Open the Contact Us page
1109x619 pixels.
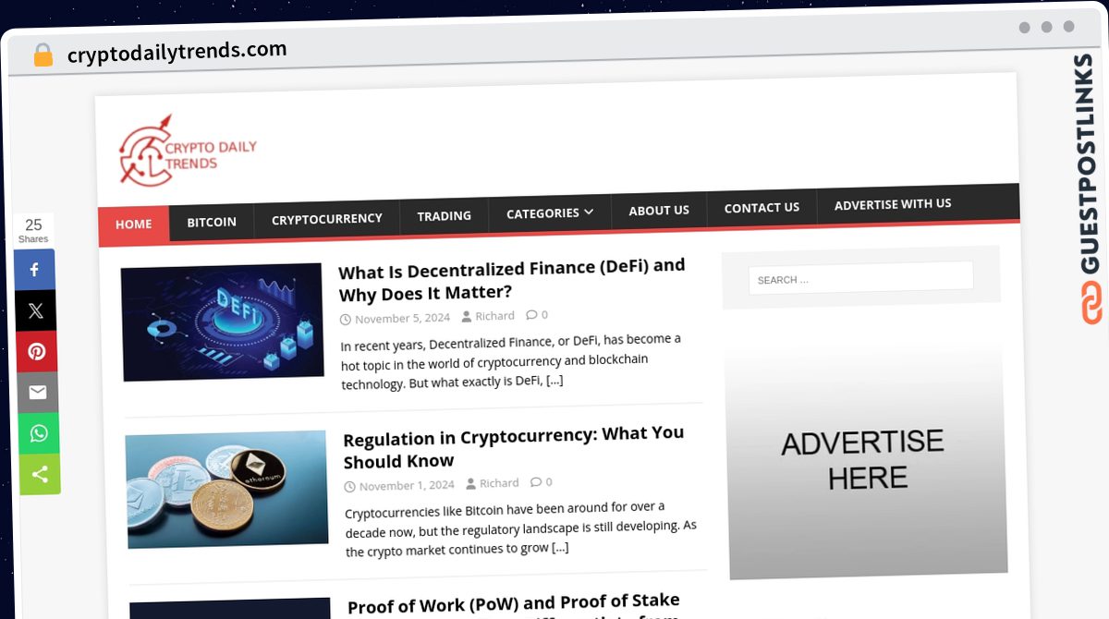coord(762,207)
